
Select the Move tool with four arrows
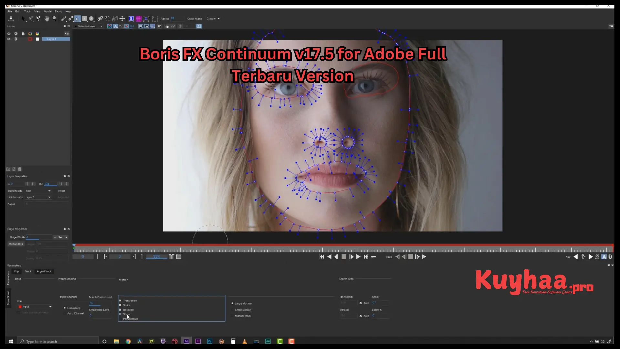point(122,19)
